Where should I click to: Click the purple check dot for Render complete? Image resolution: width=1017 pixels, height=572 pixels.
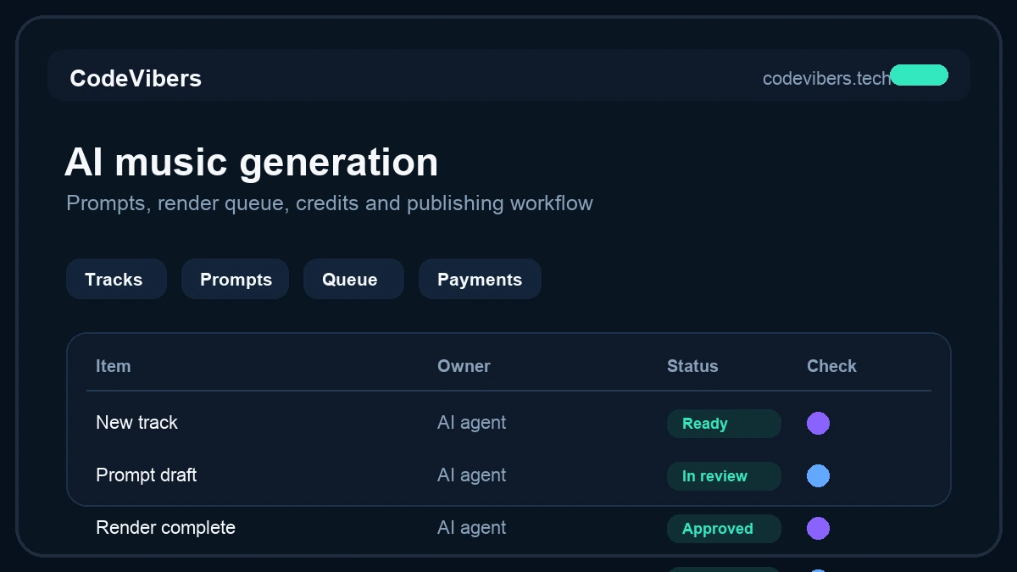coord(818,528)
